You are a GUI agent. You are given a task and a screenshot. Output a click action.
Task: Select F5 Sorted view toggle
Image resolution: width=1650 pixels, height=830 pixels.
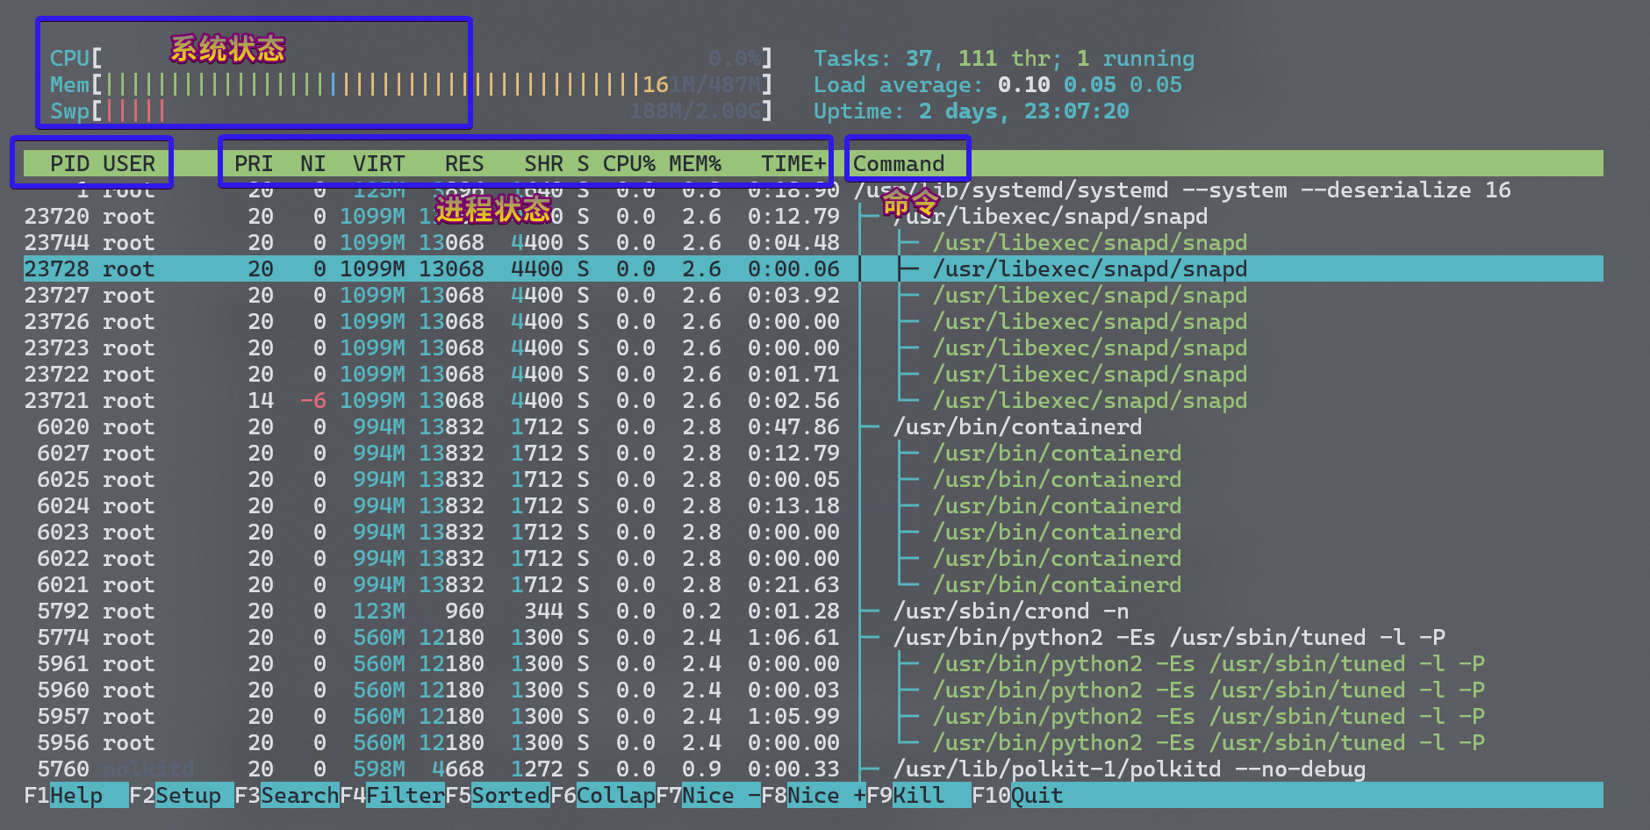[510, 796]
